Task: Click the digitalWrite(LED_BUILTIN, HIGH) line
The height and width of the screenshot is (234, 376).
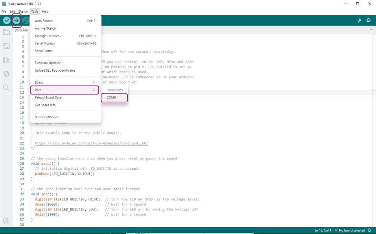Action: pos(68,199)
